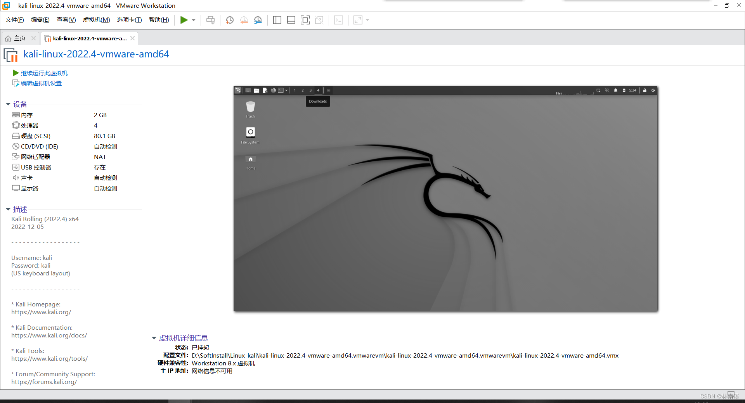The width and height of the screenshot is (745, 403).
Task: Click the kali-linux-2022.4-vmware-amd64 page title
Action: [x=96, y=54]
